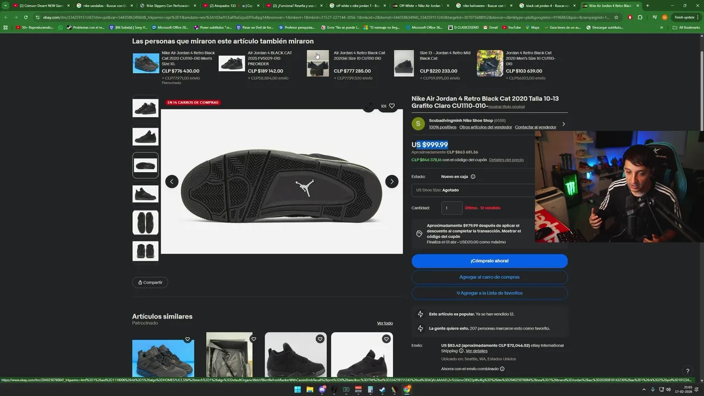Open Otros artículos del vendedor link
Image resolution: width=704 pixels, height=396 pixels.
click(486, 127)
